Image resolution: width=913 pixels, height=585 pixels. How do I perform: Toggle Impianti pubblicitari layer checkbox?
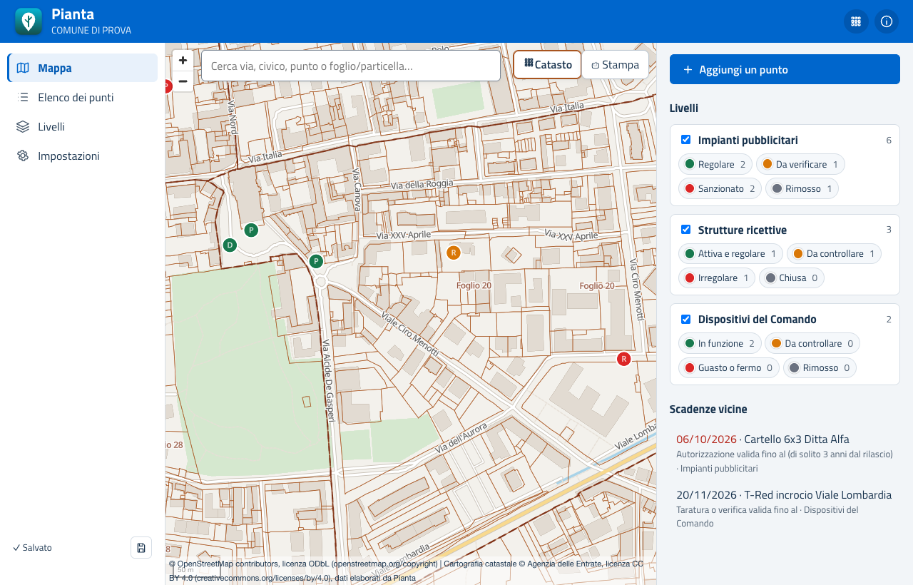click(686, 140)
